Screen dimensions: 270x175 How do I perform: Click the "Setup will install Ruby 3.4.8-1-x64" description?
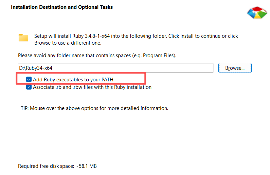[136, 36]
